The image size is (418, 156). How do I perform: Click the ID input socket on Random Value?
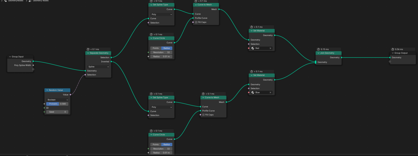(x=44, y=108)
